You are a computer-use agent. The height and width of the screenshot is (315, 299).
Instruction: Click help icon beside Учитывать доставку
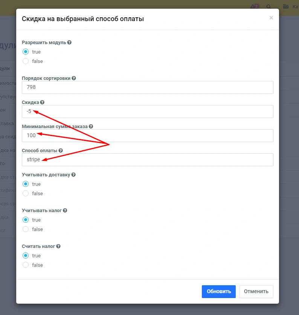(x=73, y=175)
